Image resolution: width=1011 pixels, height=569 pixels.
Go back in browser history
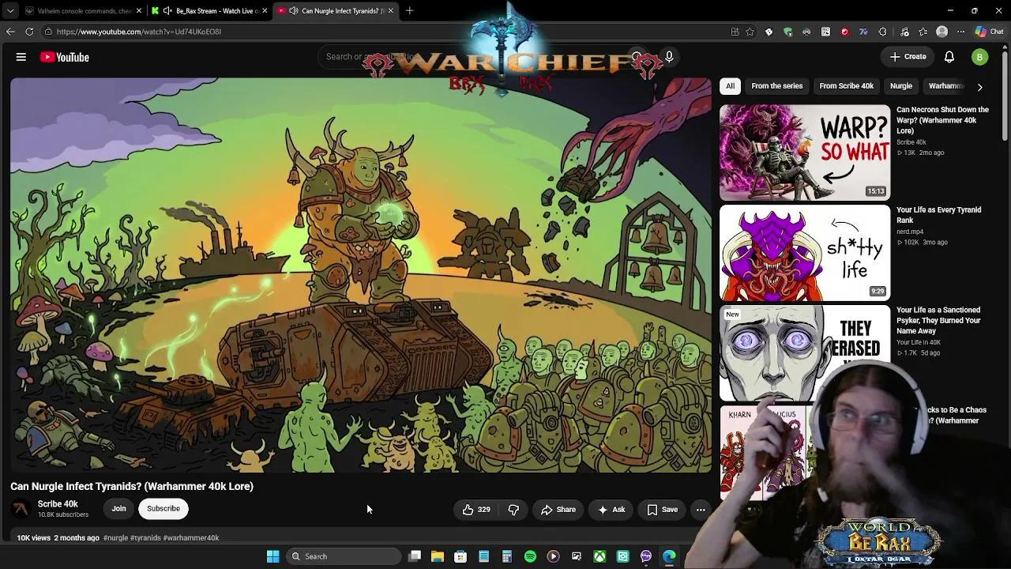click(x=10, y=32)
